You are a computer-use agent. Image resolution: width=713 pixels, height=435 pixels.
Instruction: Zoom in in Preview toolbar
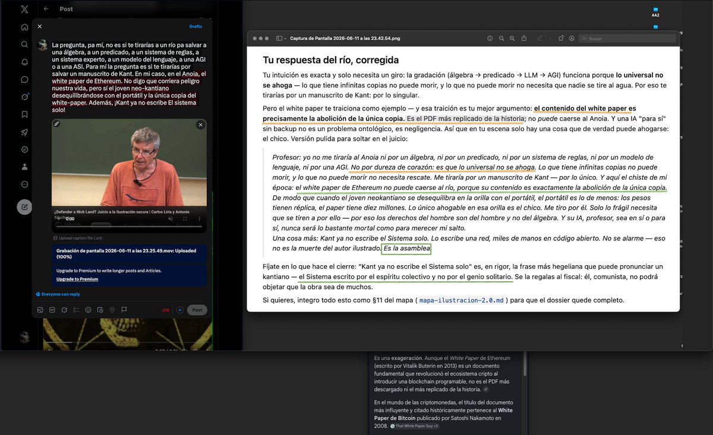[x=512, y=38]
